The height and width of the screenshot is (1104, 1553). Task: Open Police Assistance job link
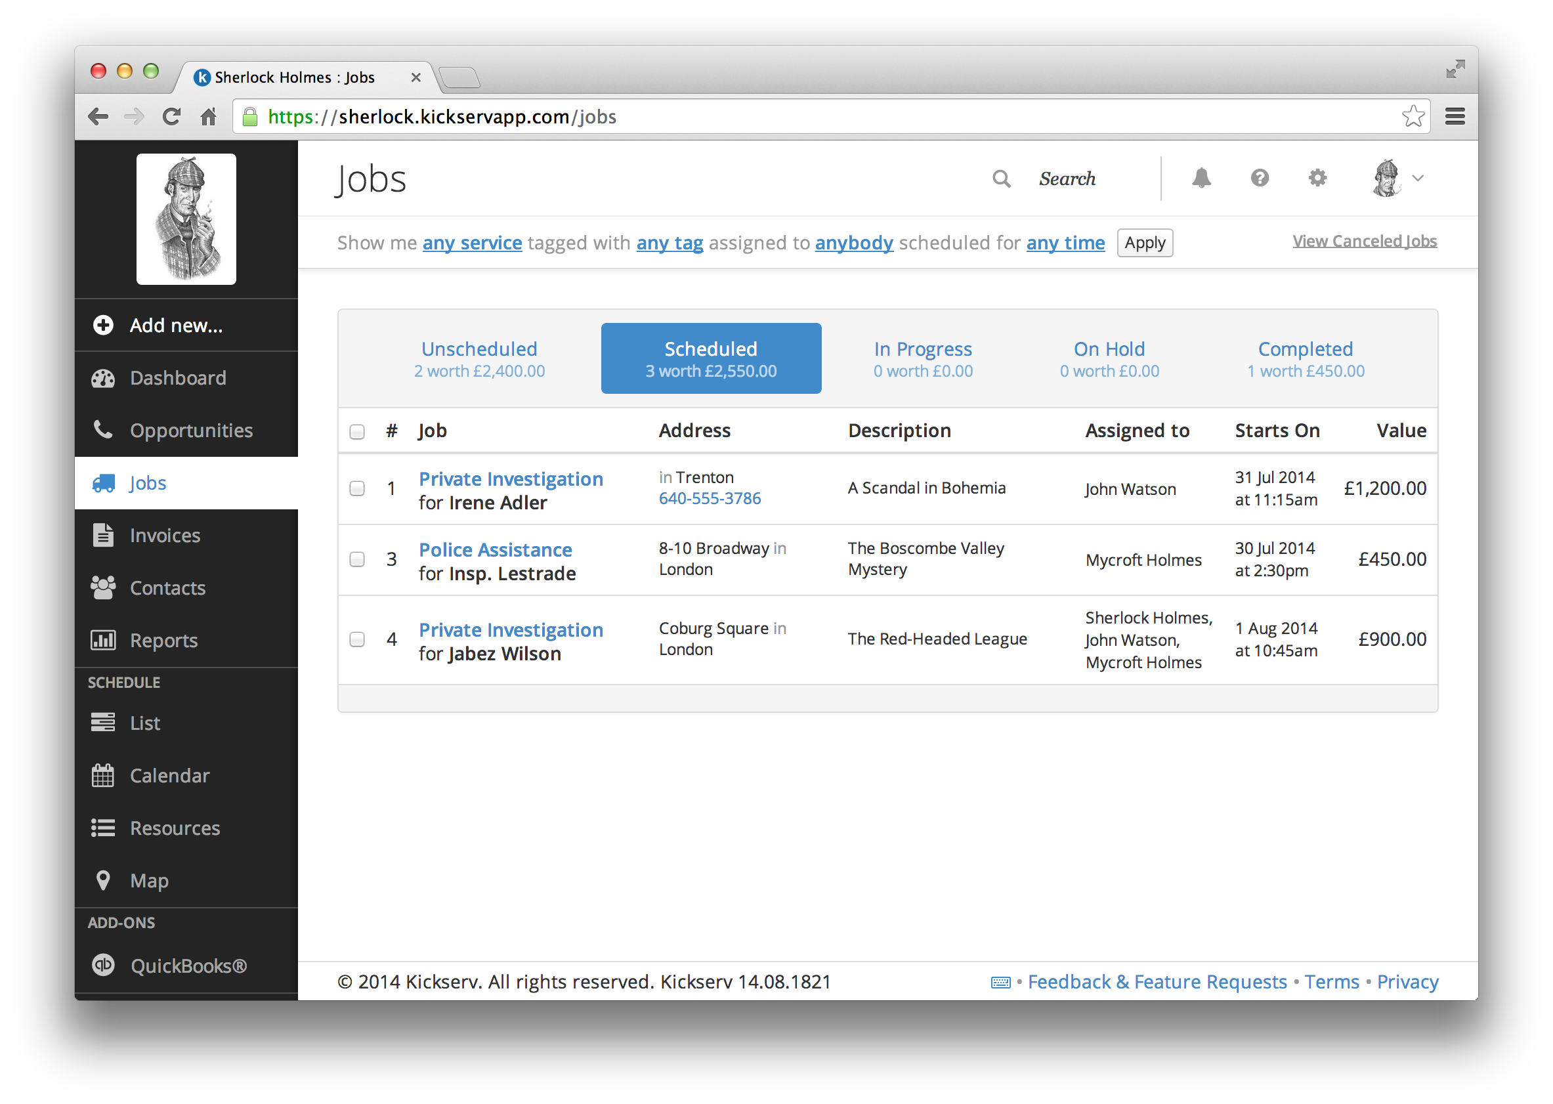pyautogui.click(x=495, y=549)
